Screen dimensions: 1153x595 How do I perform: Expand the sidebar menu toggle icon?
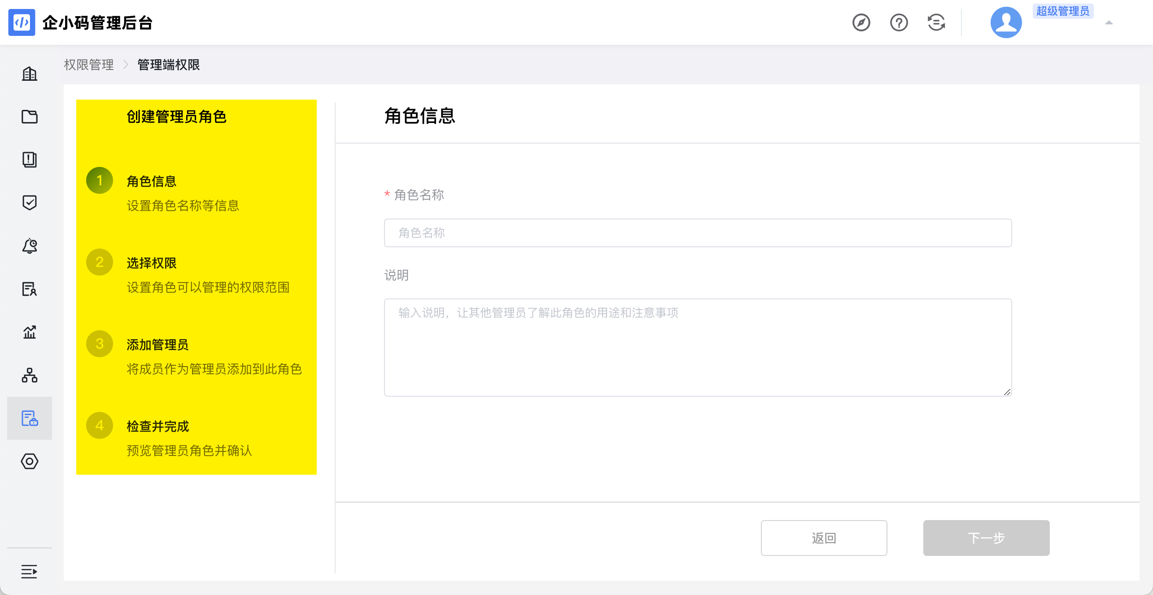[x=30, y=572]
